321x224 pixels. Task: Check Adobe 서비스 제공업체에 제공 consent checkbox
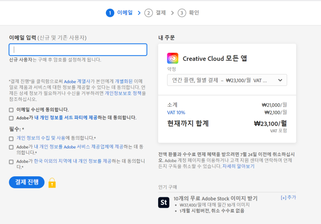coord(11,147)
